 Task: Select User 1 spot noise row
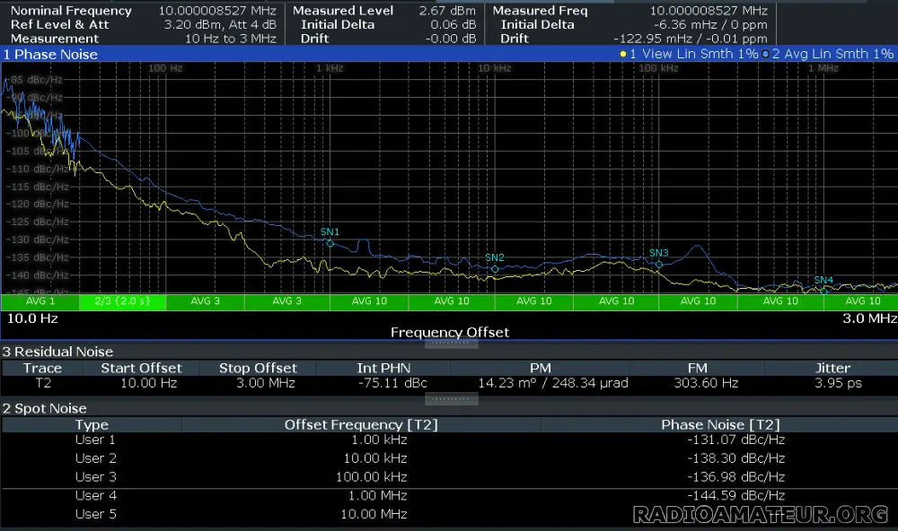click(x=449, y=440)
